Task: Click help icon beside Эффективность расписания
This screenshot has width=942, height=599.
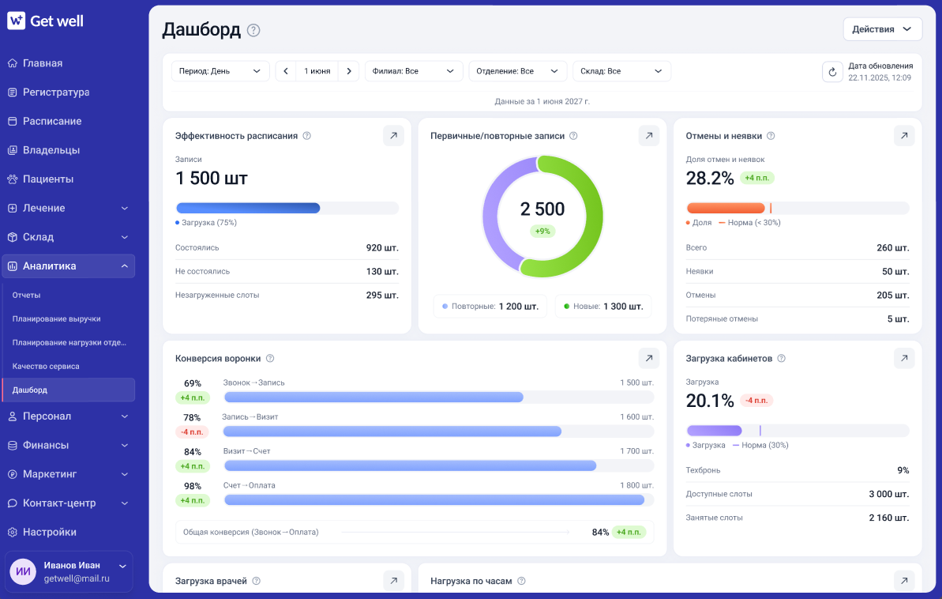Action: click(x=307, y=136)
